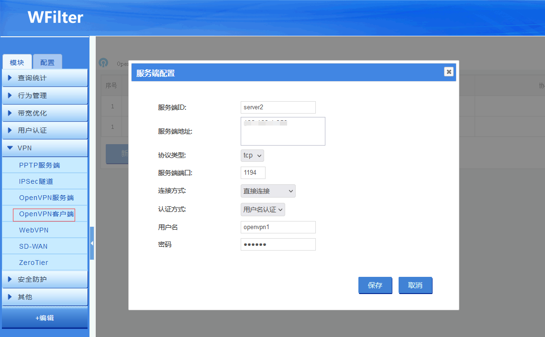
Task: Select the ZeroTier sidebar item
Action: pyautogui.click(x=33, y=263)
